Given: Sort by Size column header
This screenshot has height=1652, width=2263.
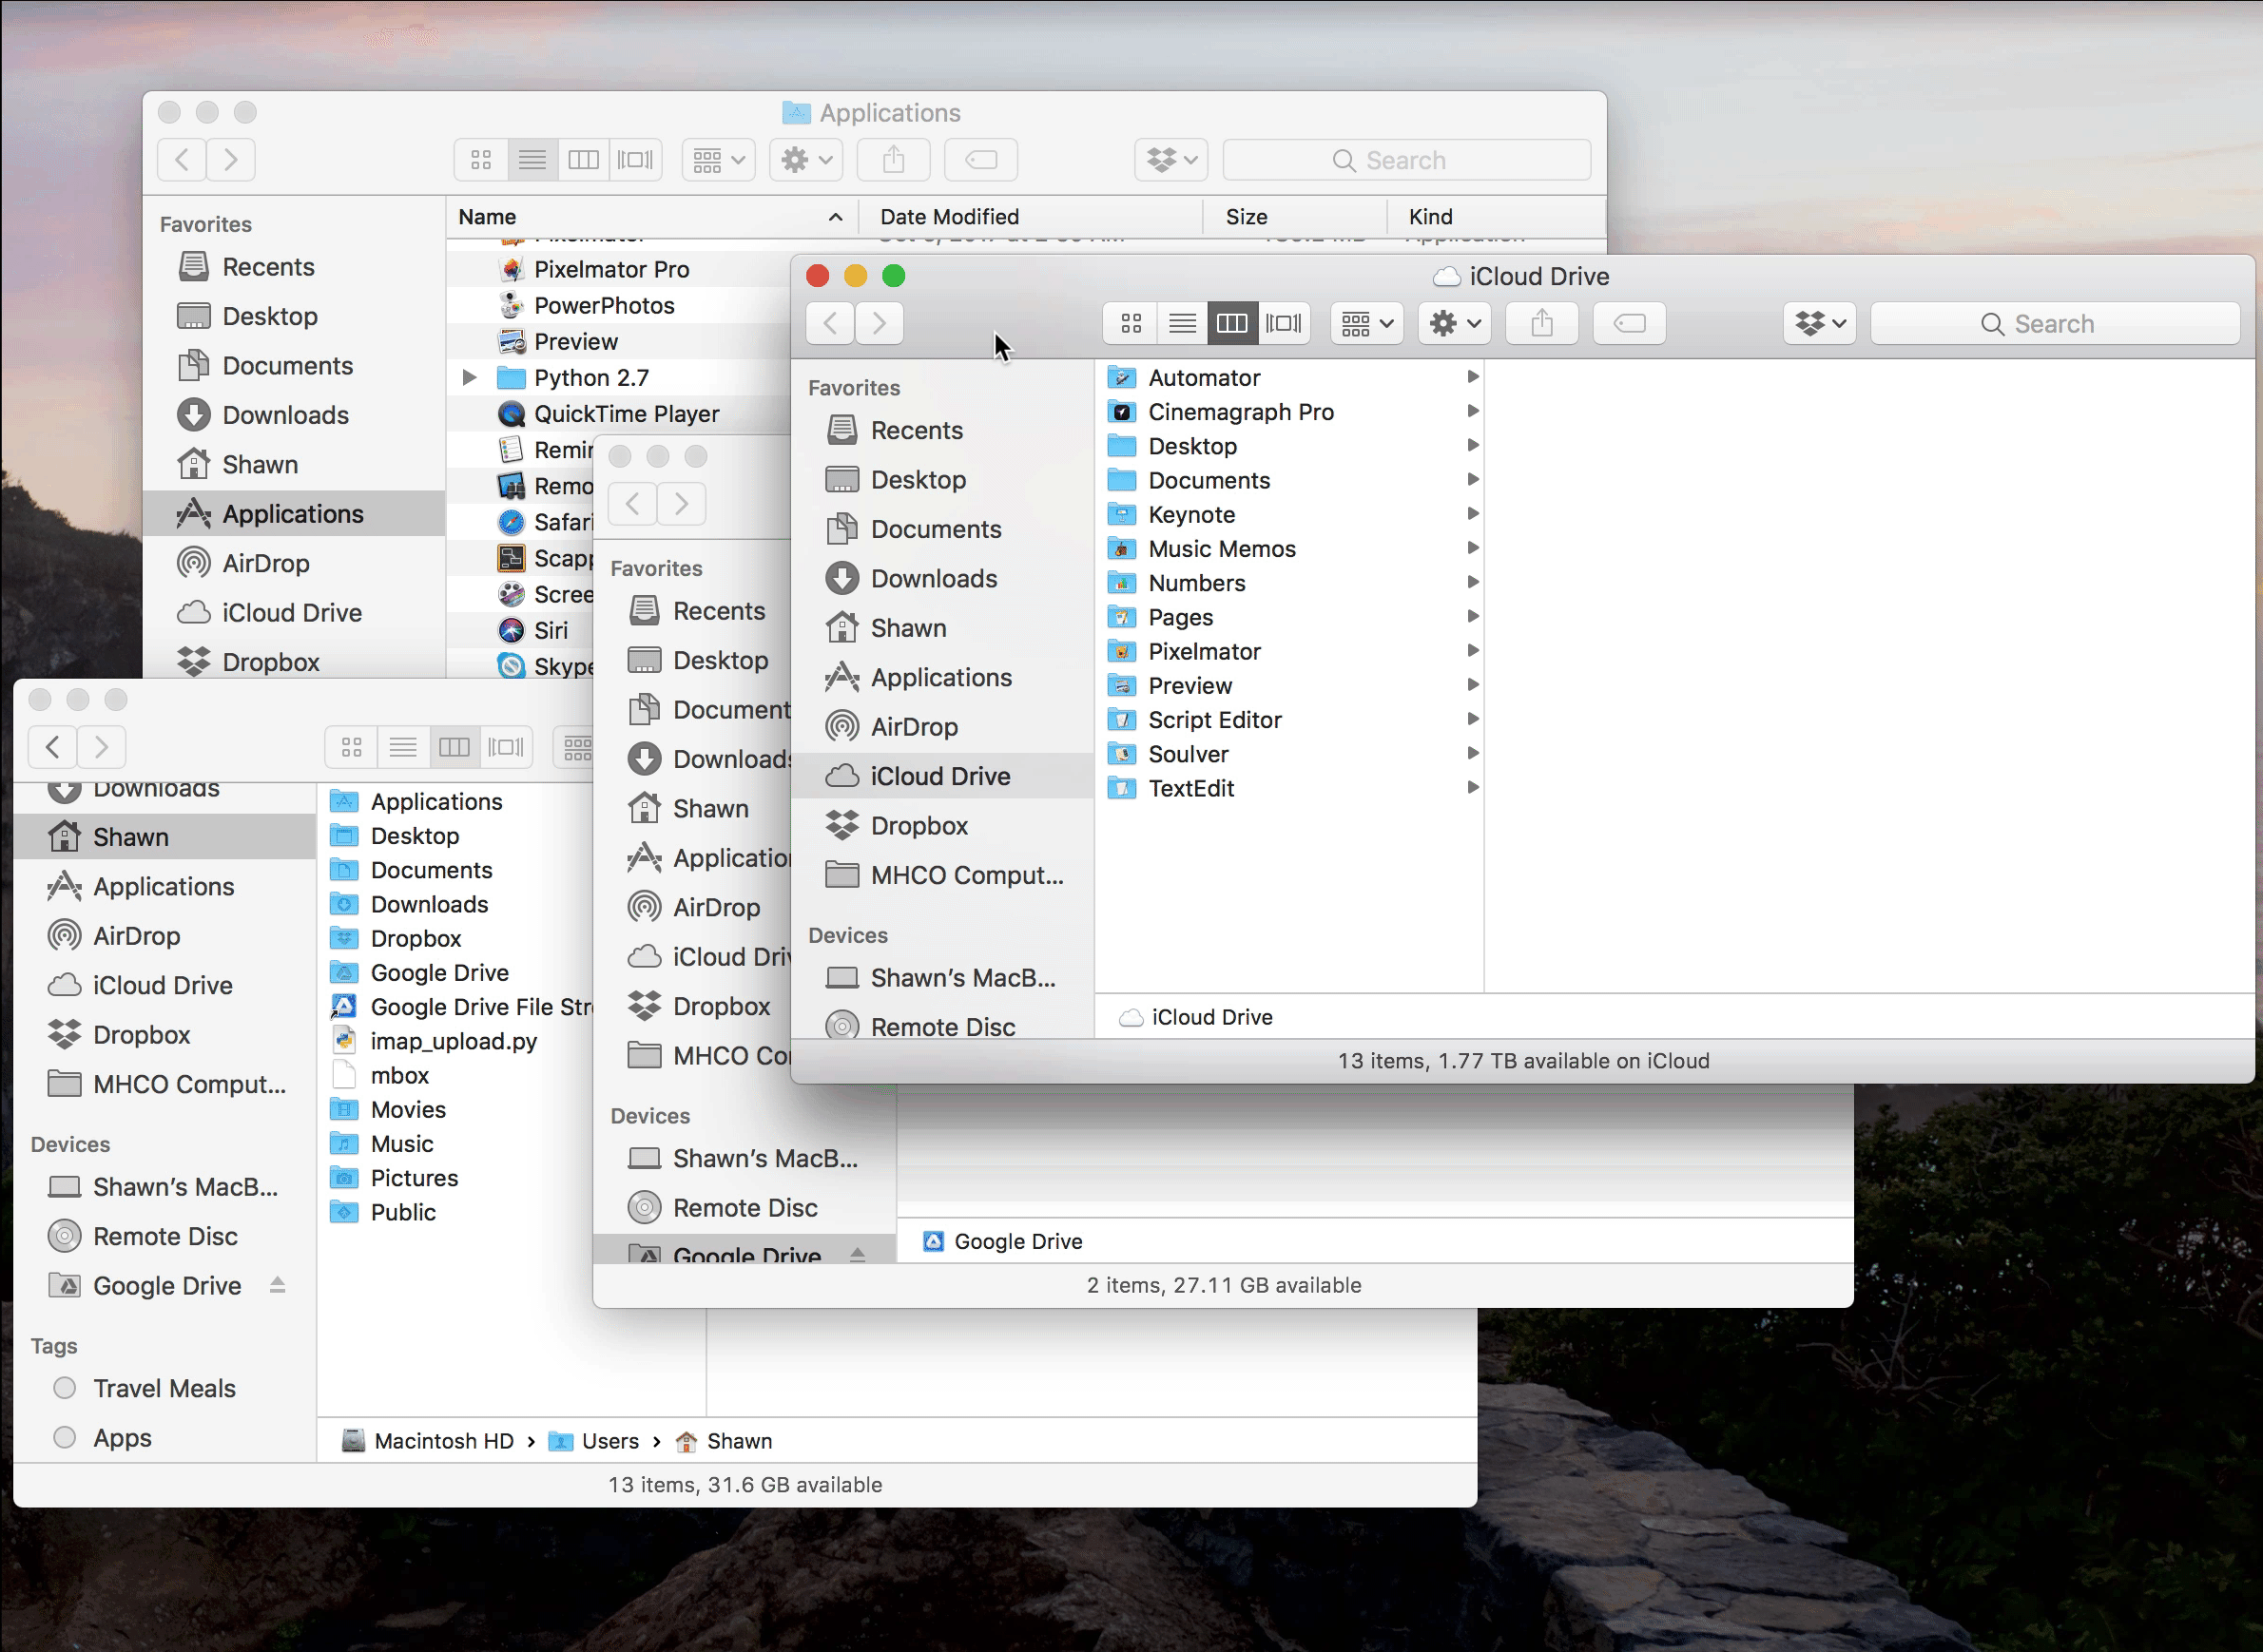Looking at the screenshot, I should 1295,217.
